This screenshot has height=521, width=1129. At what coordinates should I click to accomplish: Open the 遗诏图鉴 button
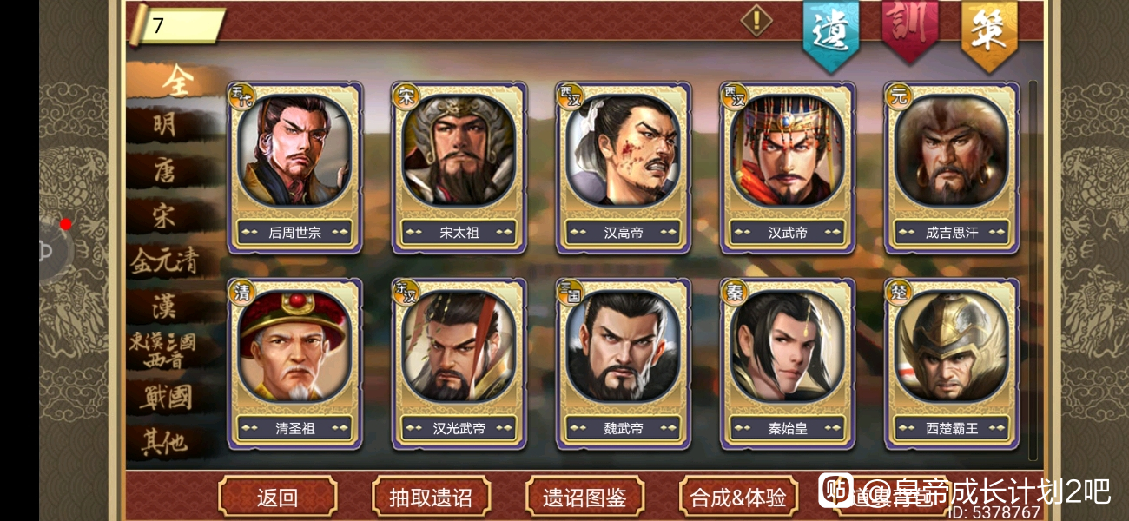click(x=584, y=497)
